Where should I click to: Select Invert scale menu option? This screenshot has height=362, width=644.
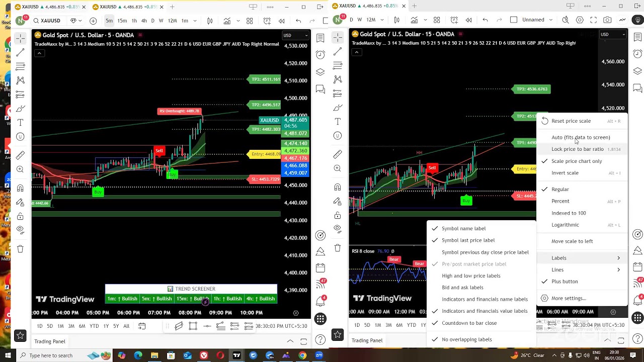(582, 173)
